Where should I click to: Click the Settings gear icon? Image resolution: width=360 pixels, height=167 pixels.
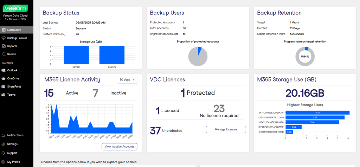coord(3,144)
